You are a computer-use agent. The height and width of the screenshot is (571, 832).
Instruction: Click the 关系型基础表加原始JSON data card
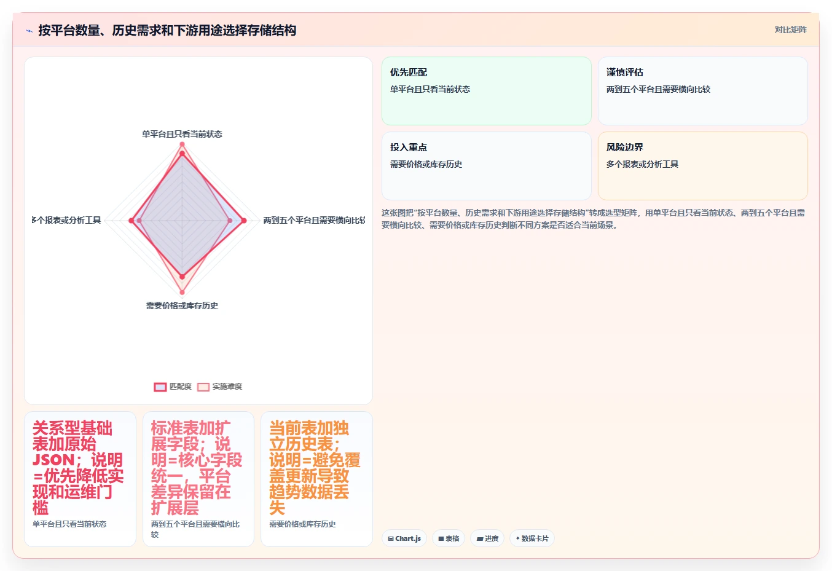tap(80, 479)
